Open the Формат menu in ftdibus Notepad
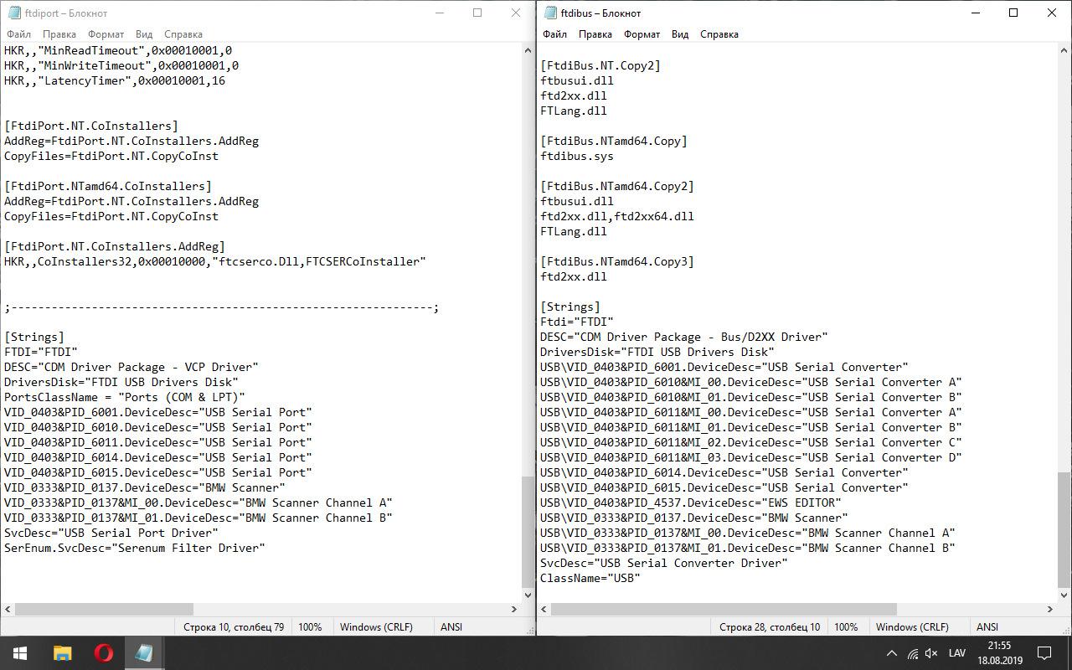The image size is (1072, 670). 642,34
